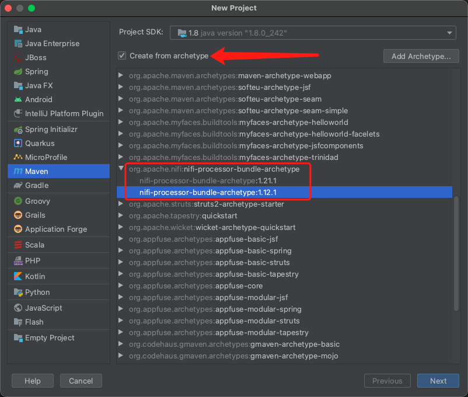Open Help for New Project
The image size is (468, 397).
point(33,381)
